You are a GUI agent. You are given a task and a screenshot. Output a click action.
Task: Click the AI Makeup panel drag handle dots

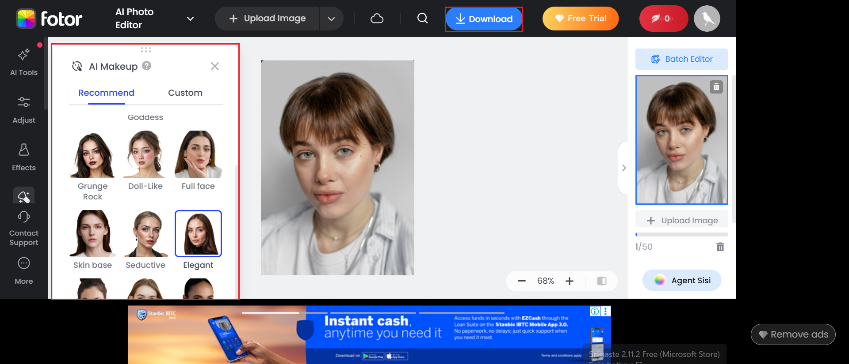pos(146,50)
